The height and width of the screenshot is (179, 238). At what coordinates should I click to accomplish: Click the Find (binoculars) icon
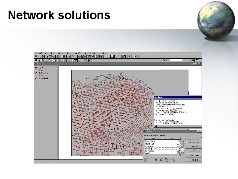tap(64, 56)
